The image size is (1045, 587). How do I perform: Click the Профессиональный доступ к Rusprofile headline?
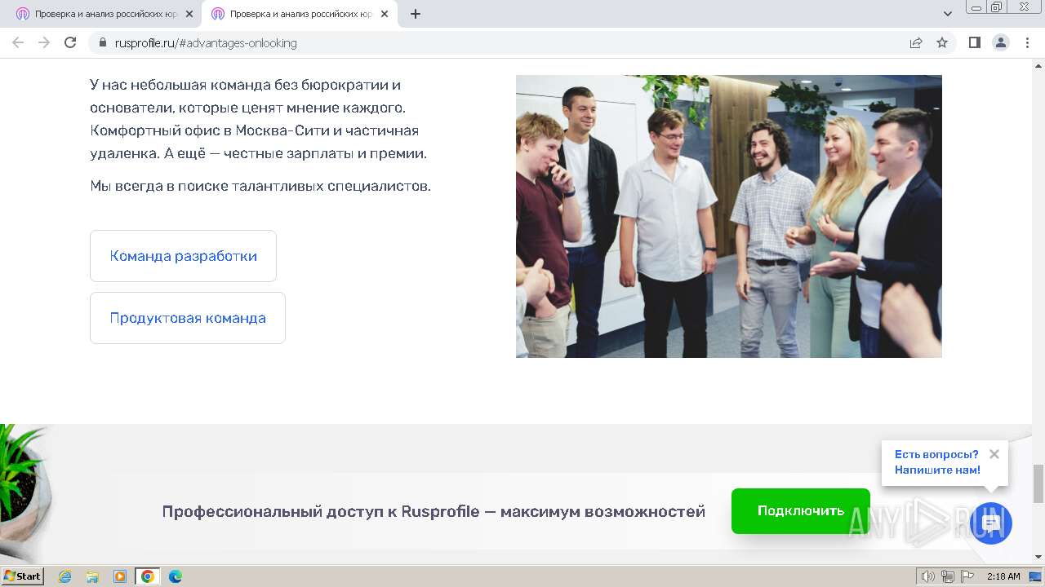[434, 511]
